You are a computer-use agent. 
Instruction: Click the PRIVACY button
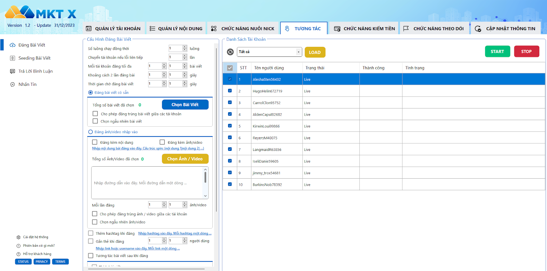42,262
